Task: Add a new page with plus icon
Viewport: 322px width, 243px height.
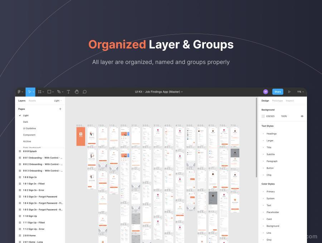Action: point(60,109)
